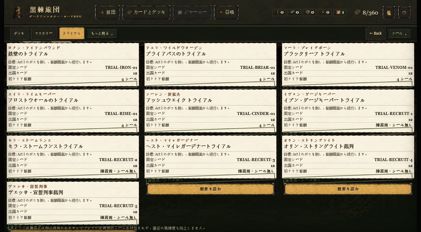Open カードとデッキ navigation button

click(146, 12)
